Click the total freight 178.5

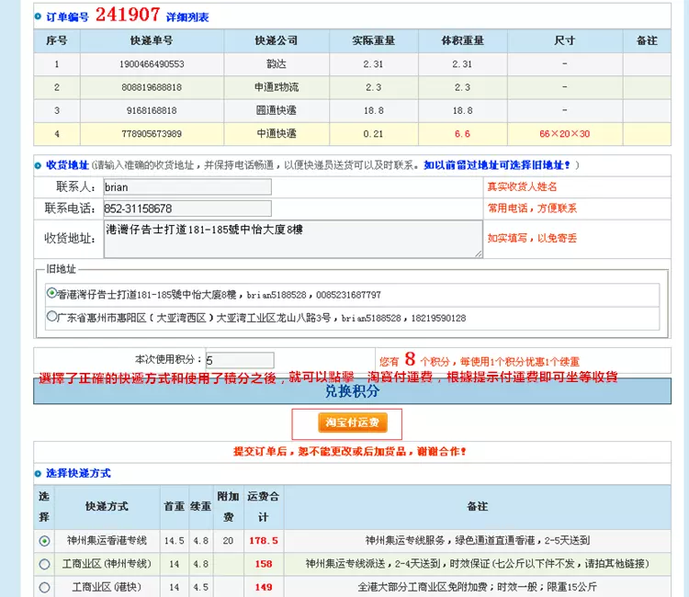coord(264,541)
